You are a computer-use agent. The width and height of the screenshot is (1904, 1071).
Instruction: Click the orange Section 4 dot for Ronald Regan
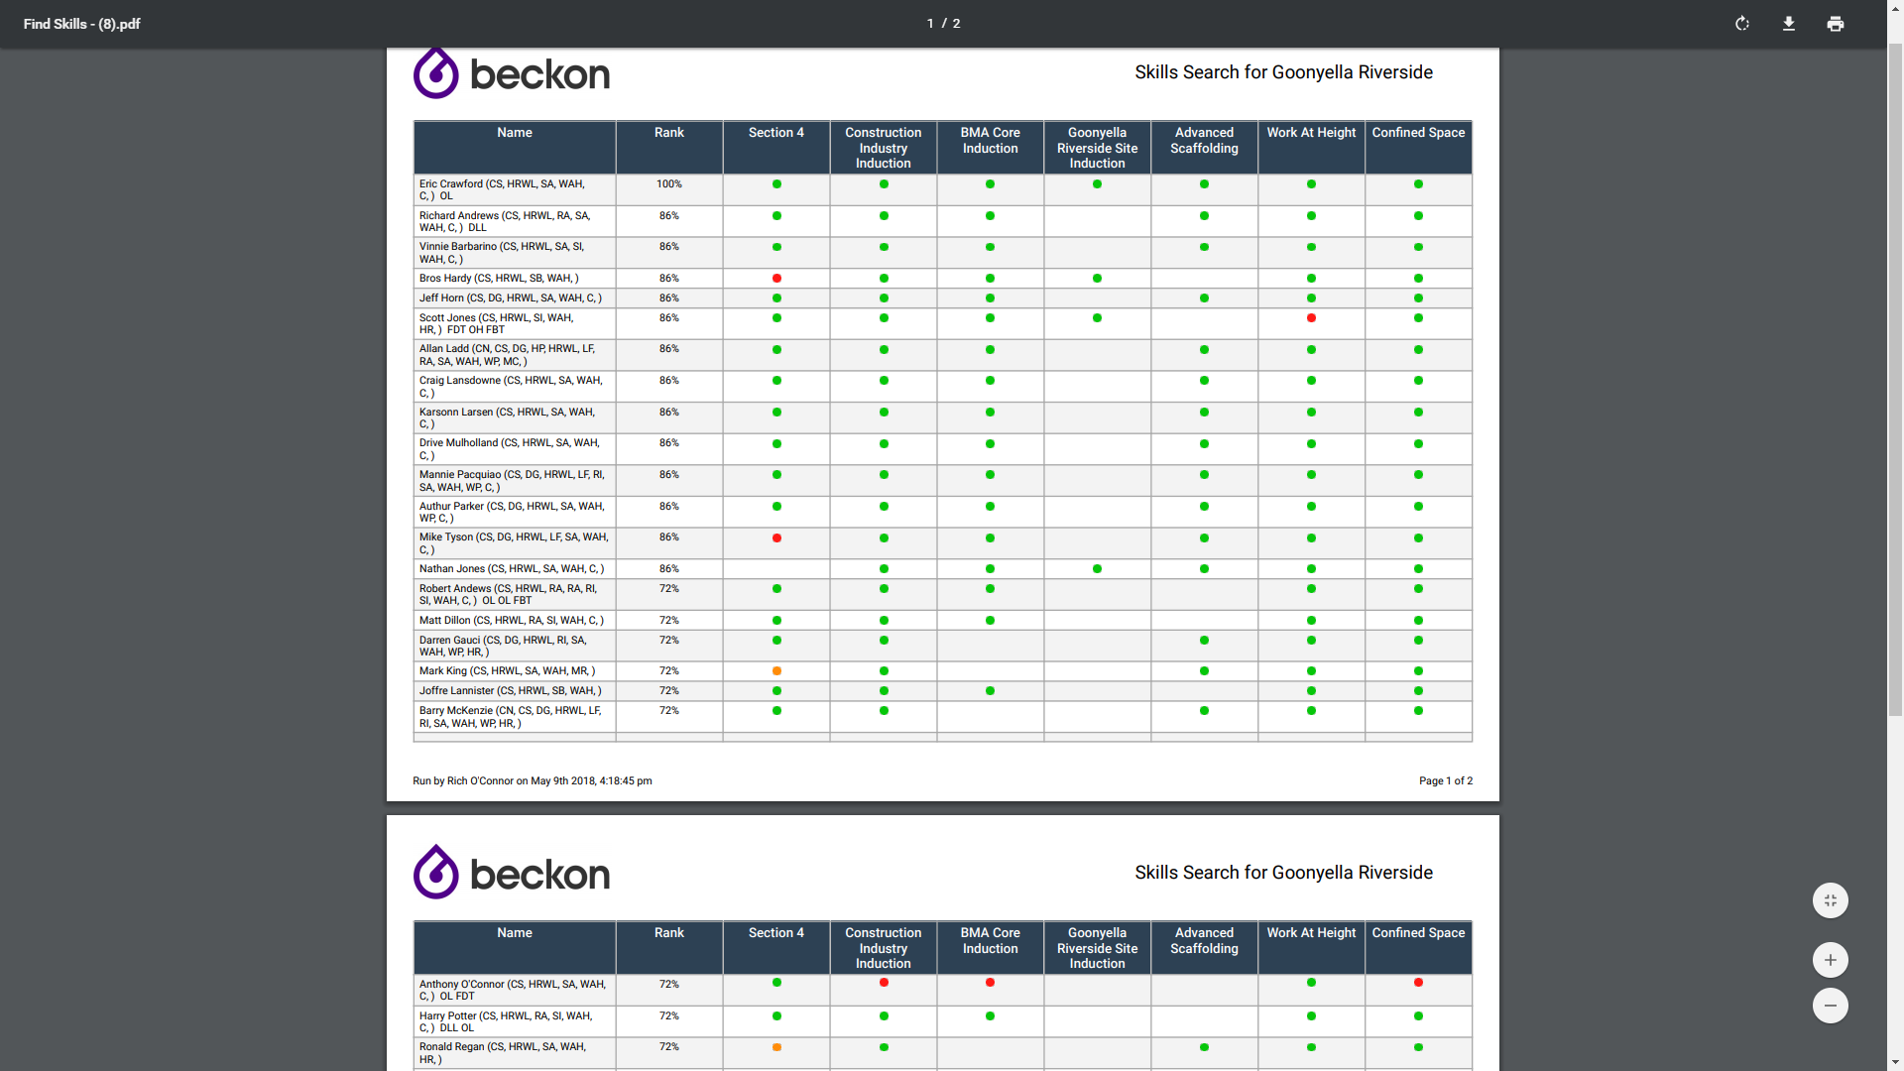pyautogui.click(x=776, y=1047)
